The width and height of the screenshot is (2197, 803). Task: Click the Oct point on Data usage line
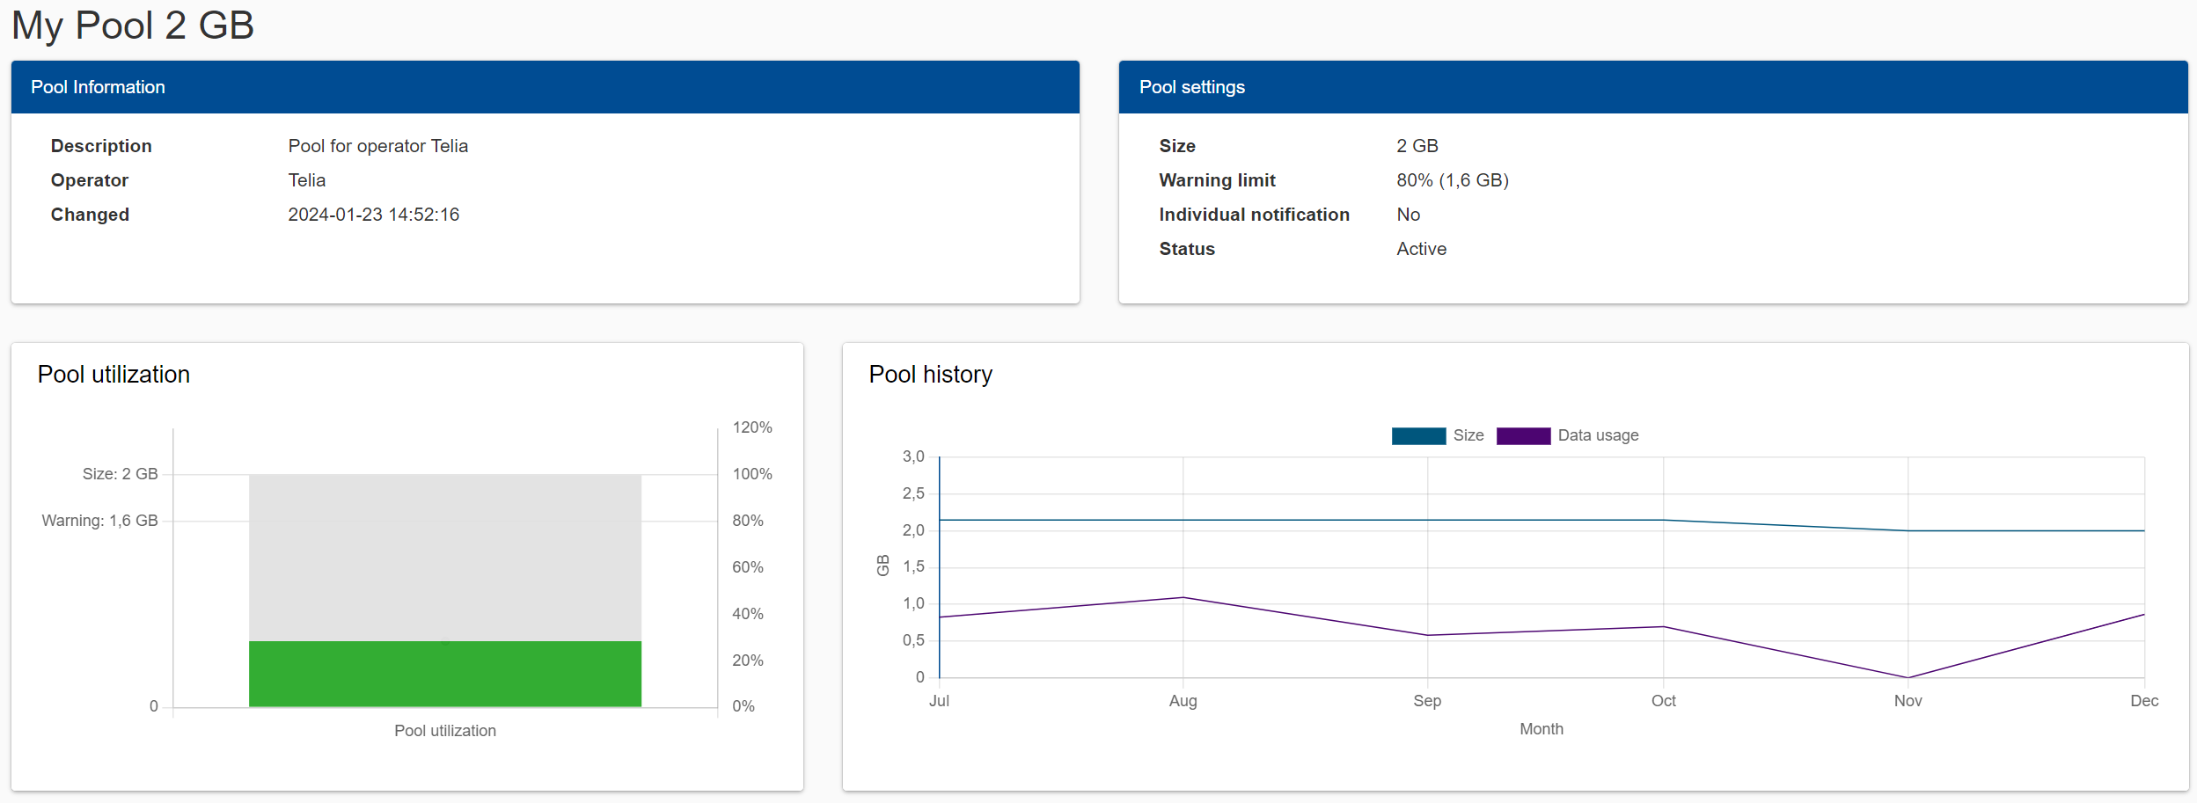(1663, 627)
